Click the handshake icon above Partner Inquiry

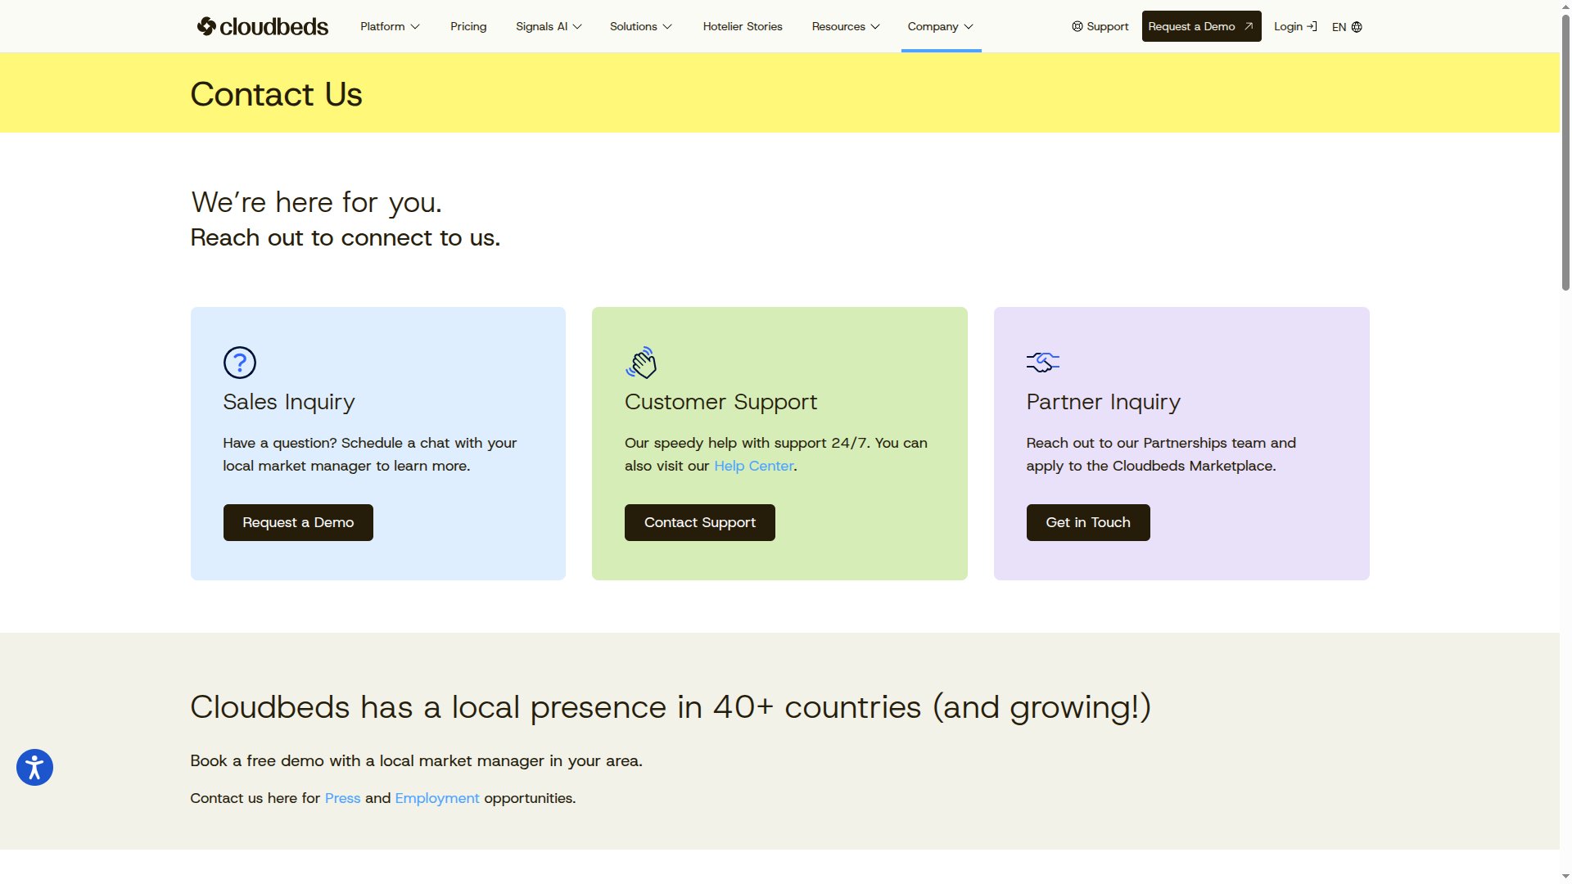pyautogui.click(x=1042, y=363)
